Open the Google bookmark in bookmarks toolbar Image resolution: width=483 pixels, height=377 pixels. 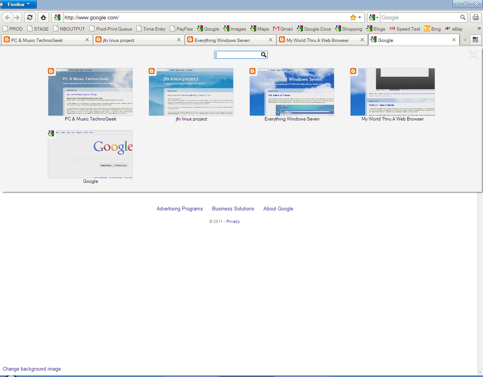click(208, 29)
